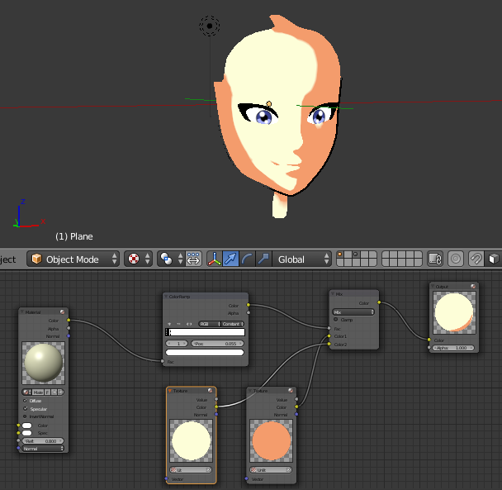502x490 pixels.
Task: Open the Mix blend type dropdown
Action: pyautogui.click(x=353, y=312)
